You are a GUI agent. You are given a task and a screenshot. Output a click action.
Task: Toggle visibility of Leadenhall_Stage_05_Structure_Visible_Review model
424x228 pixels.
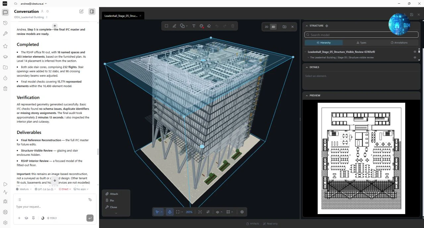[x=415, y=52]
